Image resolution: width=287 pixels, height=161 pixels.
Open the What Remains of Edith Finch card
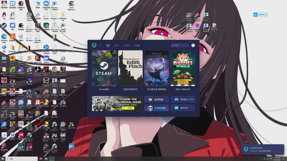point(130,68)
